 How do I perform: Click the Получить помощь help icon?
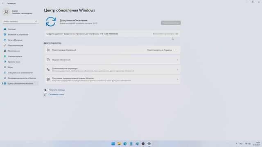(45, 90)
